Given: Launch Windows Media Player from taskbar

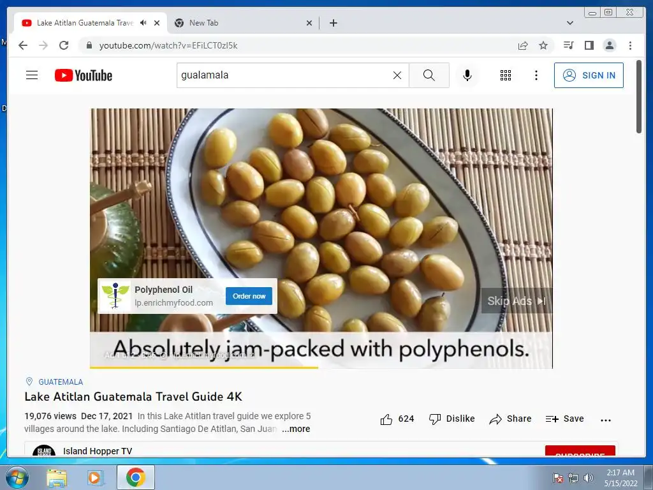Looking at the screenshot, I should coord(95,477).
